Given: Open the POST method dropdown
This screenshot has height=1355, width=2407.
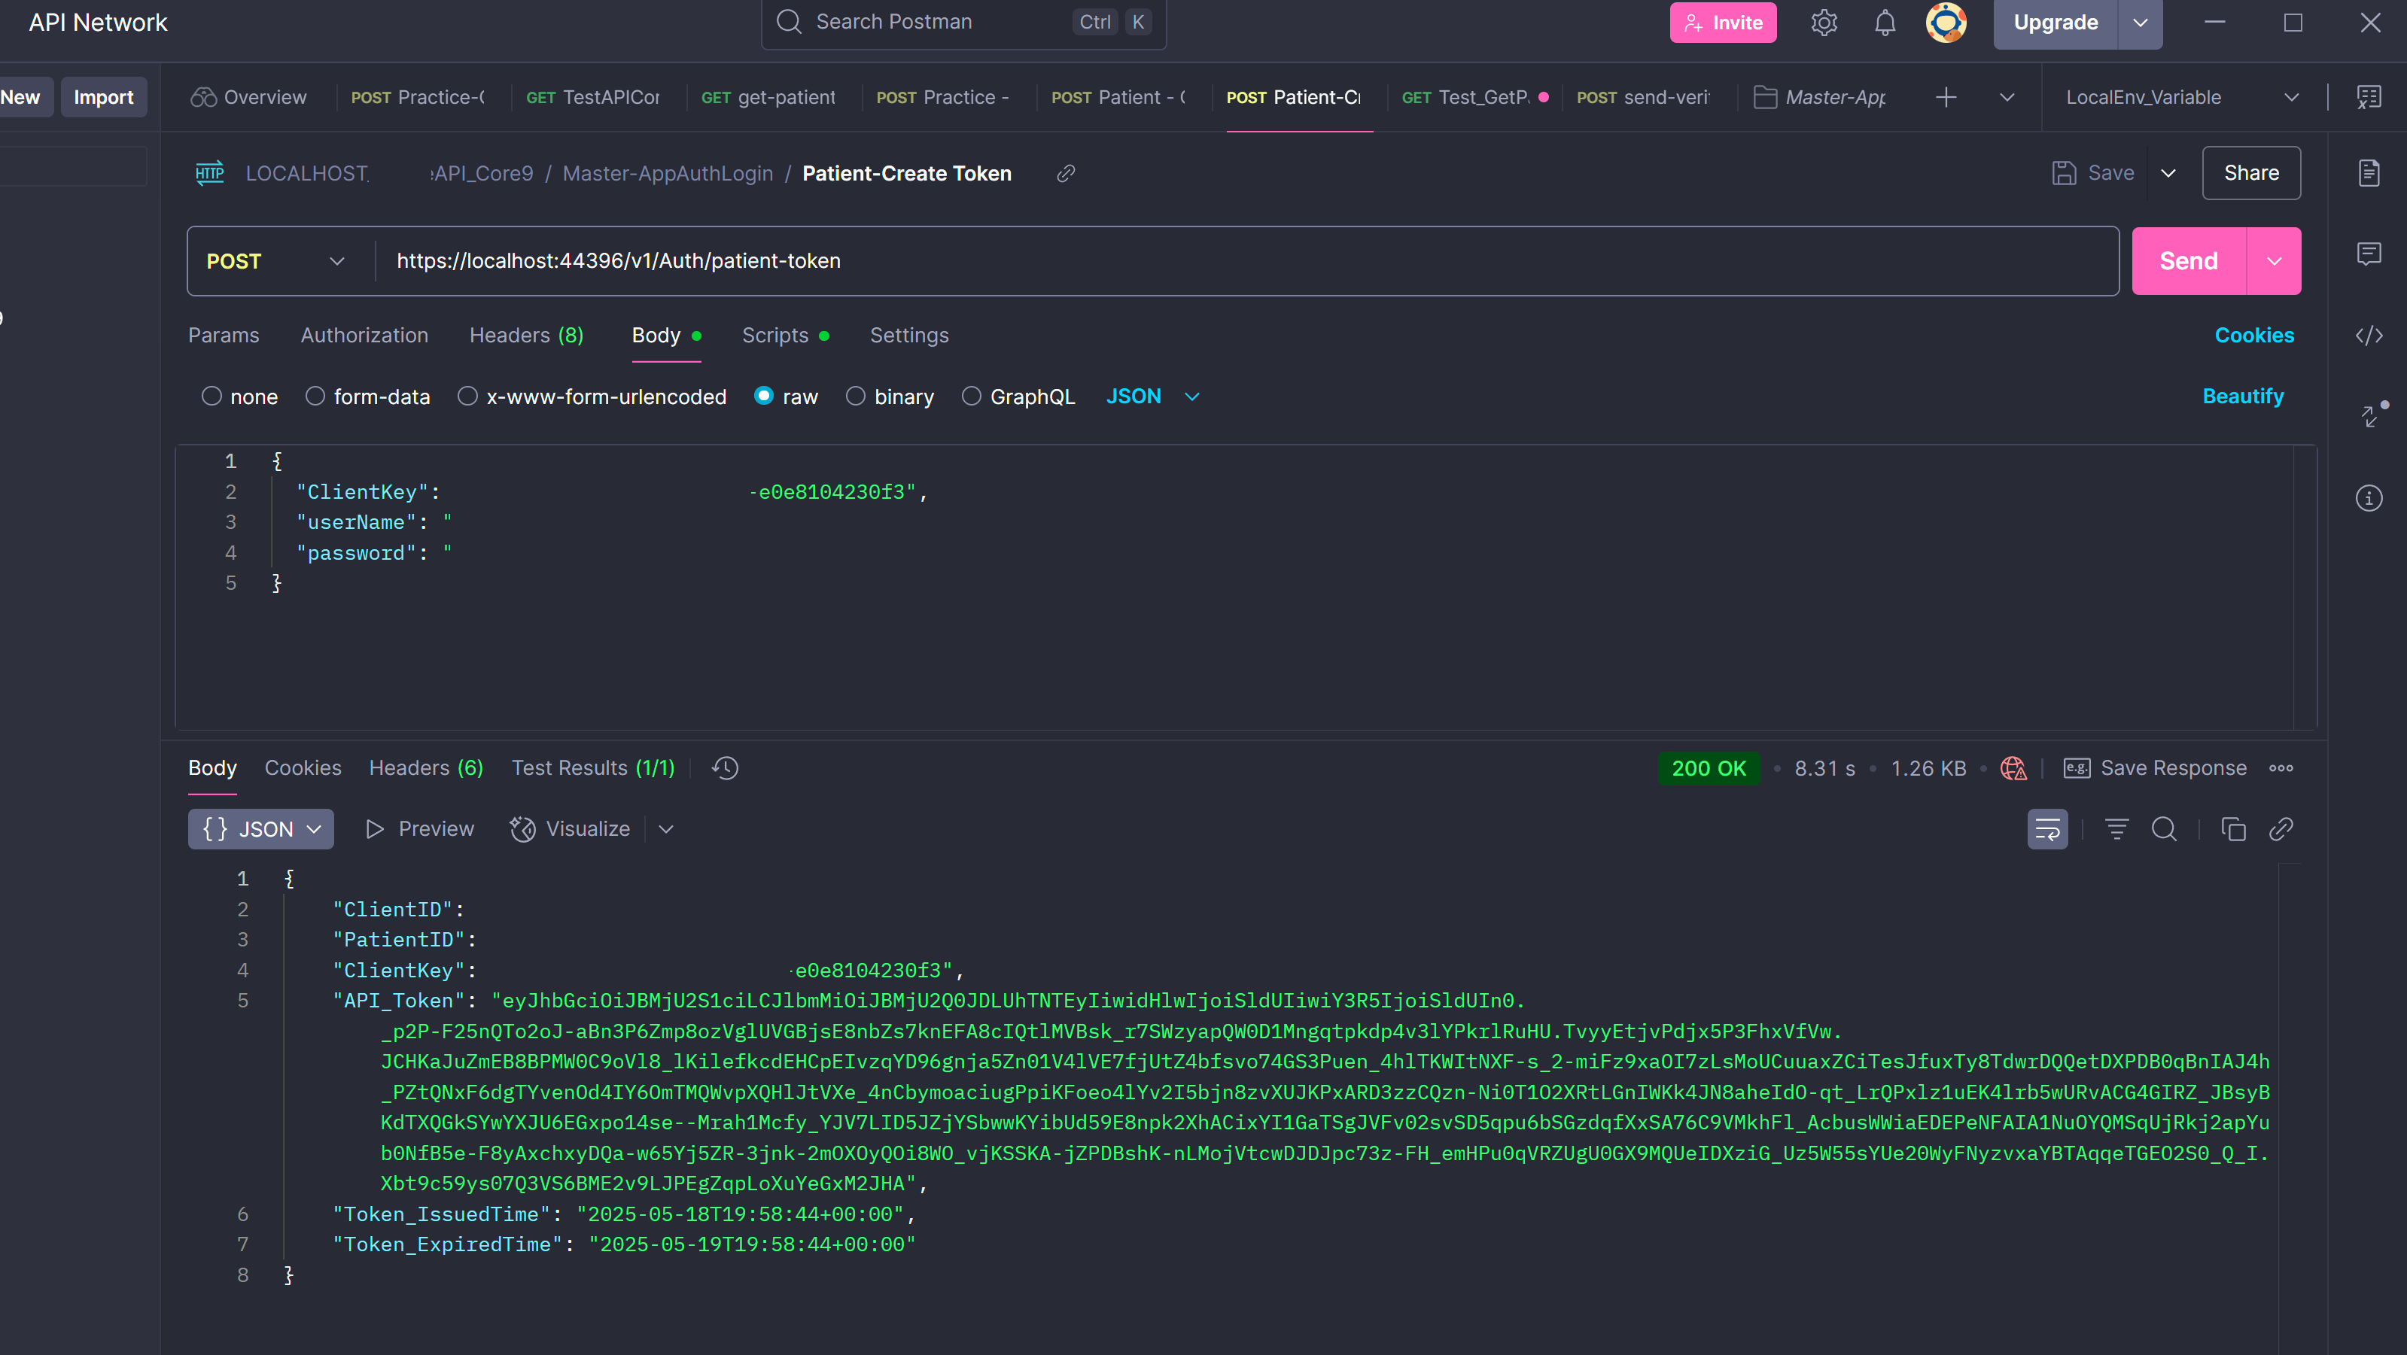Looking at the screenshot, I should coord(276,262).
